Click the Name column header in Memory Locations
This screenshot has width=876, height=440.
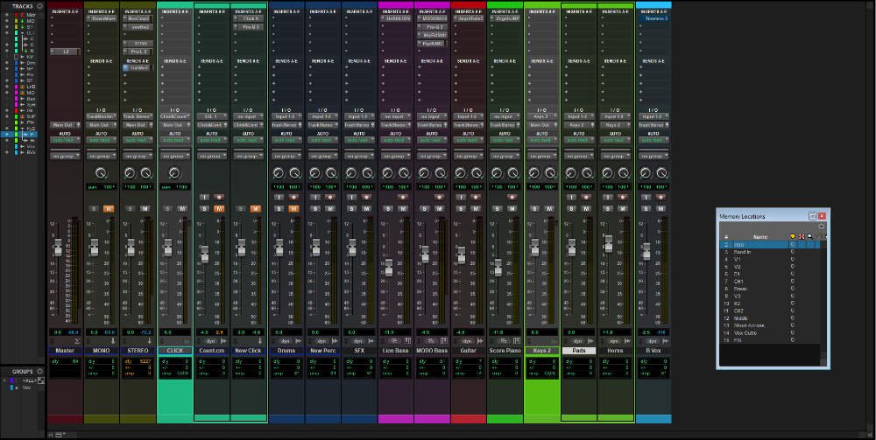pyautogui.click(x=759, y=236)
